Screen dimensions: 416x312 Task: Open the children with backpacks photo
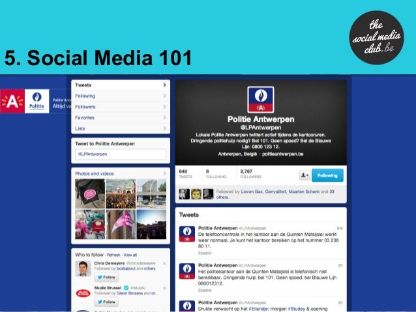coord(90,224)
